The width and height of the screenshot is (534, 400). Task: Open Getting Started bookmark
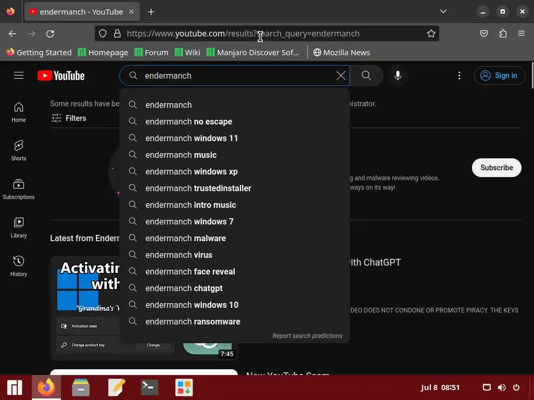point(39,53)
